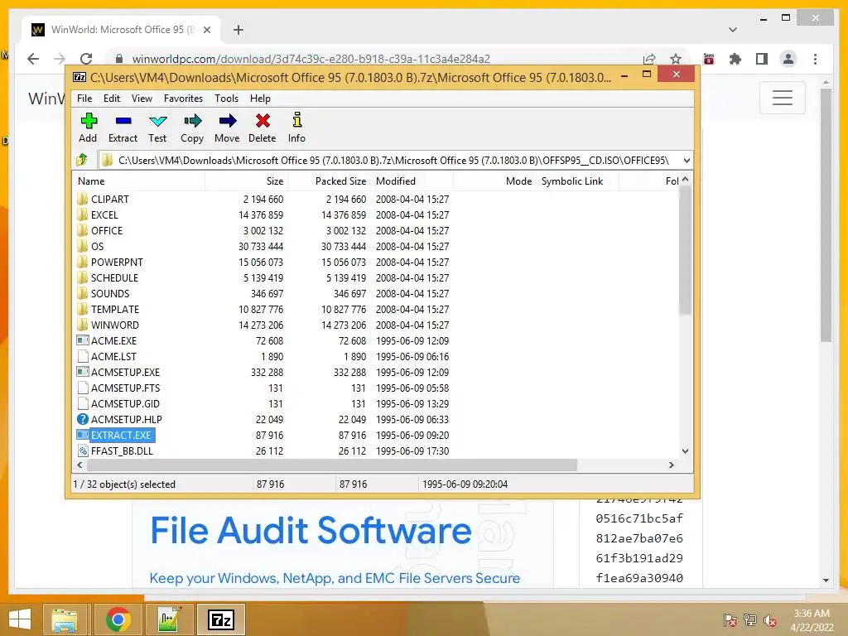
Task: Open Chrome profile avatar
Action: pos(788,59)
